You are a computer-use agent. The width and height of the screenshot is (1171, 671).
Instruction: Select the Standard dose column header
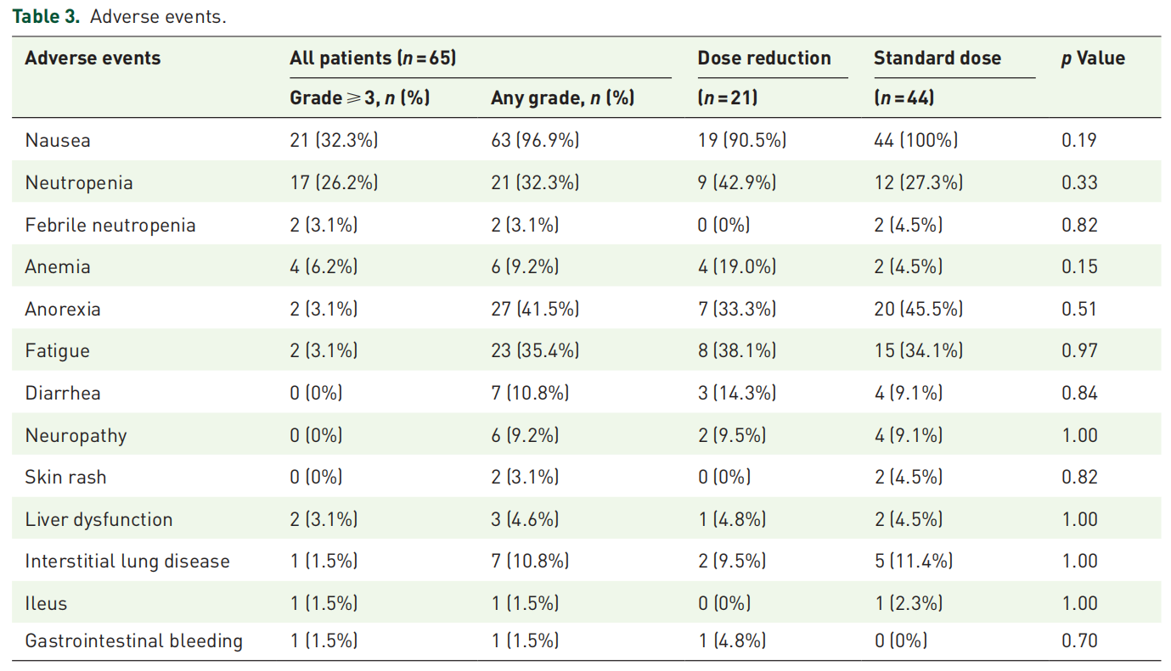tap(937, 59)
